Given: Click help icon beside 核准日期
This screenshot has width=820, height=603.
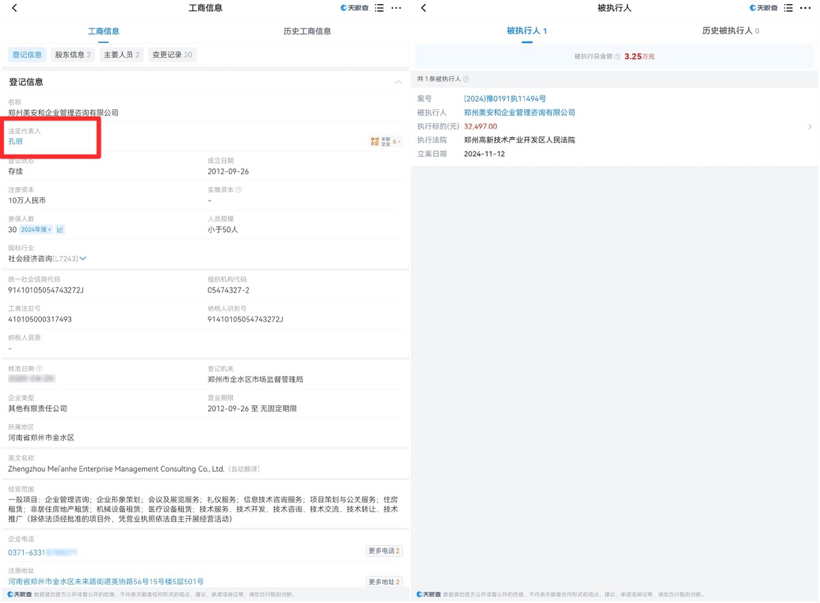Looking at the screenshot, I should 39,369.
